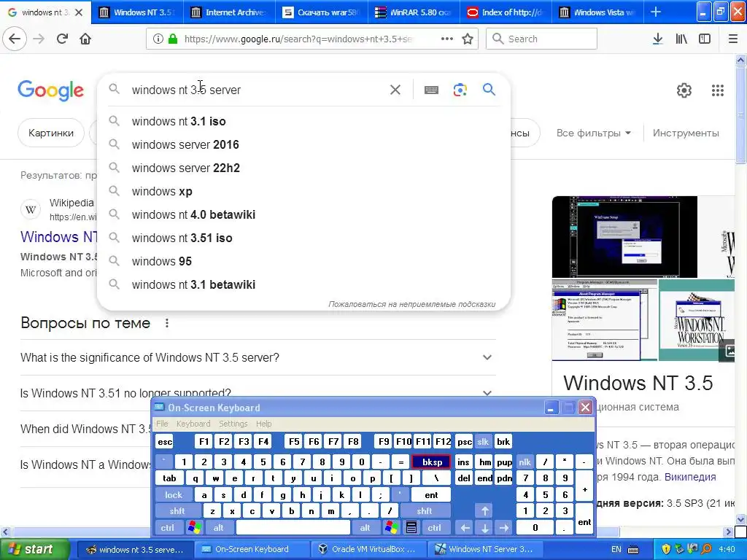747x560 pixels.
Task: Focus the Firefox Search box
Action: (x=541, y=39)
